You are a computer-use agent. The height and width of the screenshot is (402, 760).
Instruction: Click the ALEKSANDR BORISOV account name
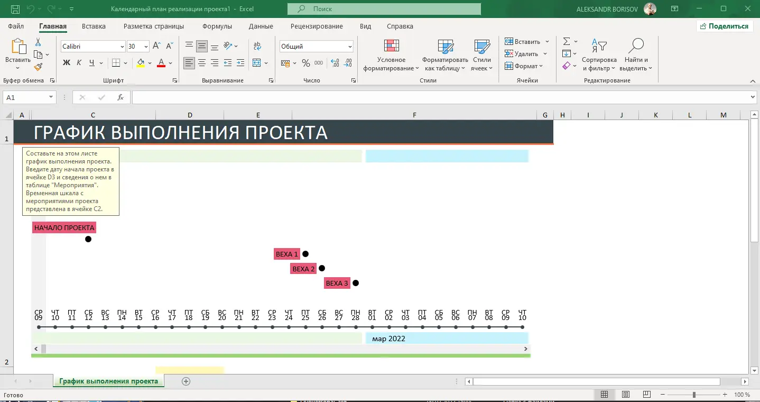click(x=608, y=9)
